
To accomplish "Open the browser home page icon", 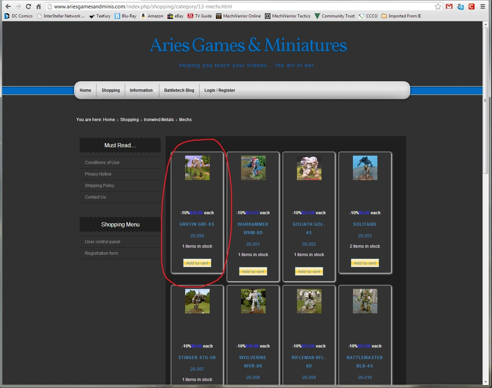I will tap(38, 6).
